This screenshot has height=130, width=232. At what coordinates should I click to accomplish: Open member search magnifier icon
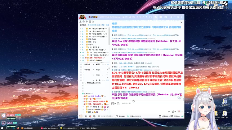[93, 22]
